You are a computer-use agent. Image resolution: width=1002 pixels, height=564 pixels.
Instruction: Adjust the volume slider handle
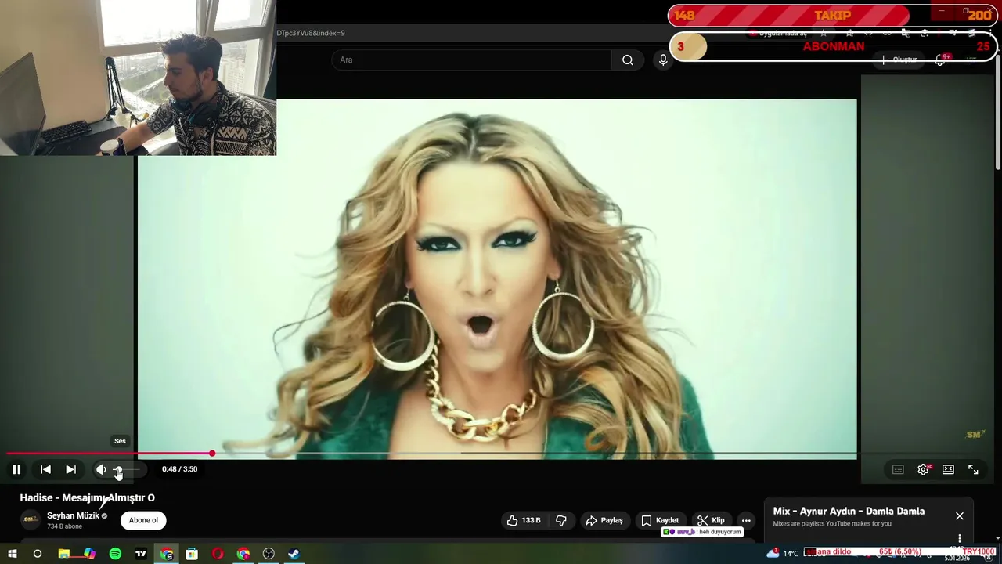(x=118, y=469)
